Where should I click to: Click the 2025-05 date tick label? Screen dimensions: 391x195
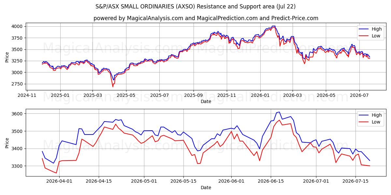126,95
